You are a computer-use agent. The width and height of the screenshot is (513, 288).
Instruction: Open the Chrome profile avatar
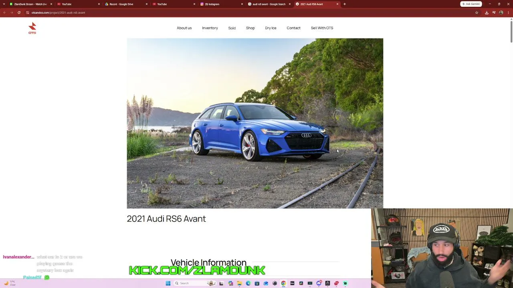pos(501,12)
